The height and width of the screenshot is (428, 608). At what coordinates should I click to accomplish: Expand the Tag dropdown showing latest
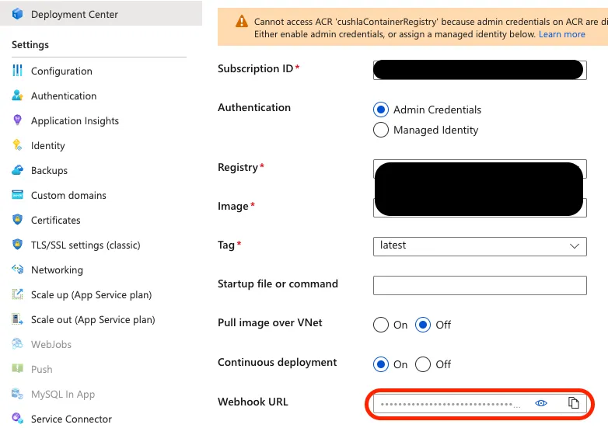480,246
